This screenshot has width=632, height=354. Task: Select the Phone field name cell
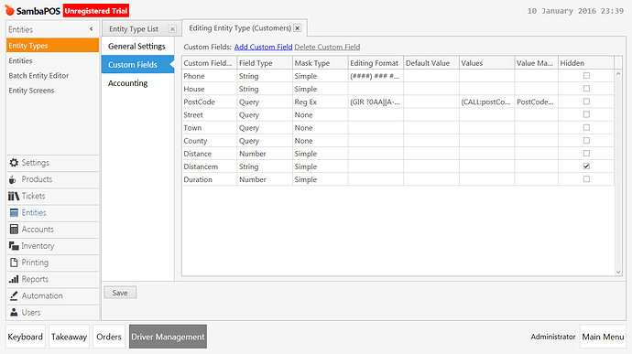[x=209, y=76]
